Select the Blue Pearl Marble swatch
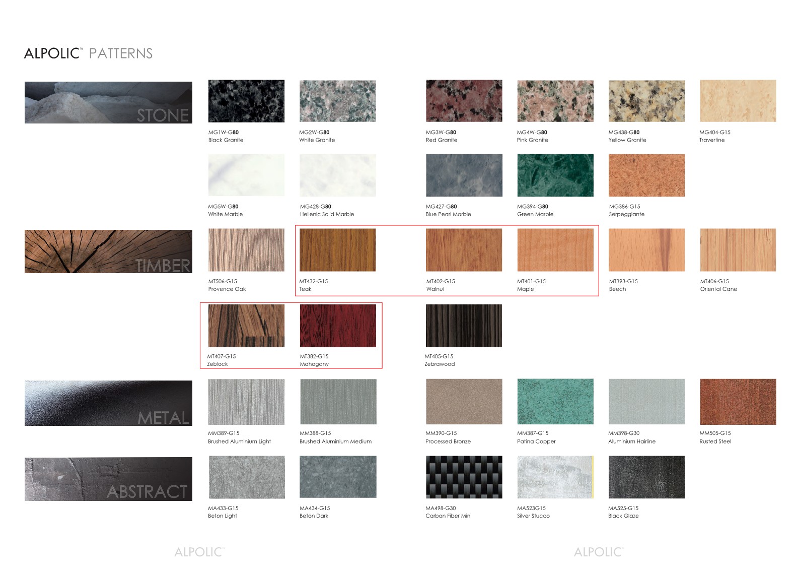This screenshot has width=799, height=566. point(464,175)
